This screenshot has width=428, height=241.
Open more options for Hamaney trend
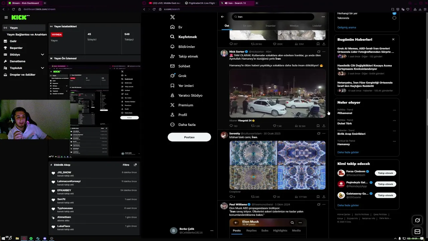pyautogui.click(x=394, y=141)
